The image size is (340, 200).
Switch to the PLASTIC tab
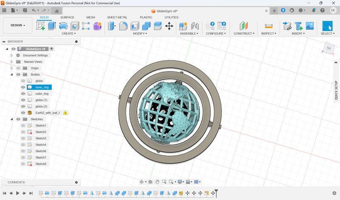tap(146, 17)
